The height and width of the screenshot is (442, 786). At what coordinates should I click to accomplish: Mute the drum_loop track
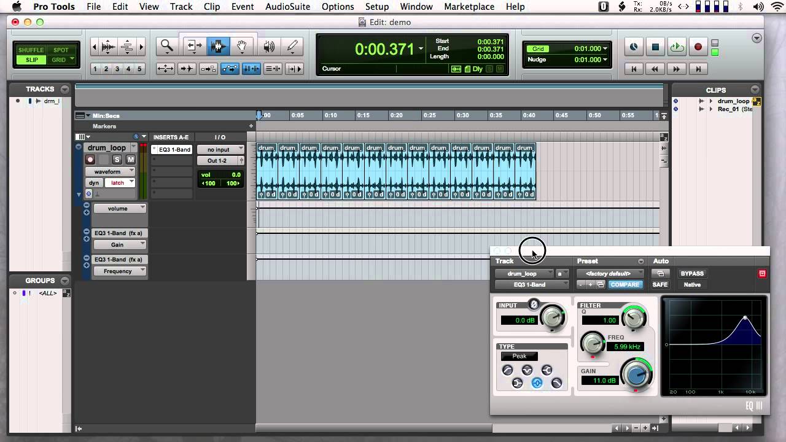point(130,160)
